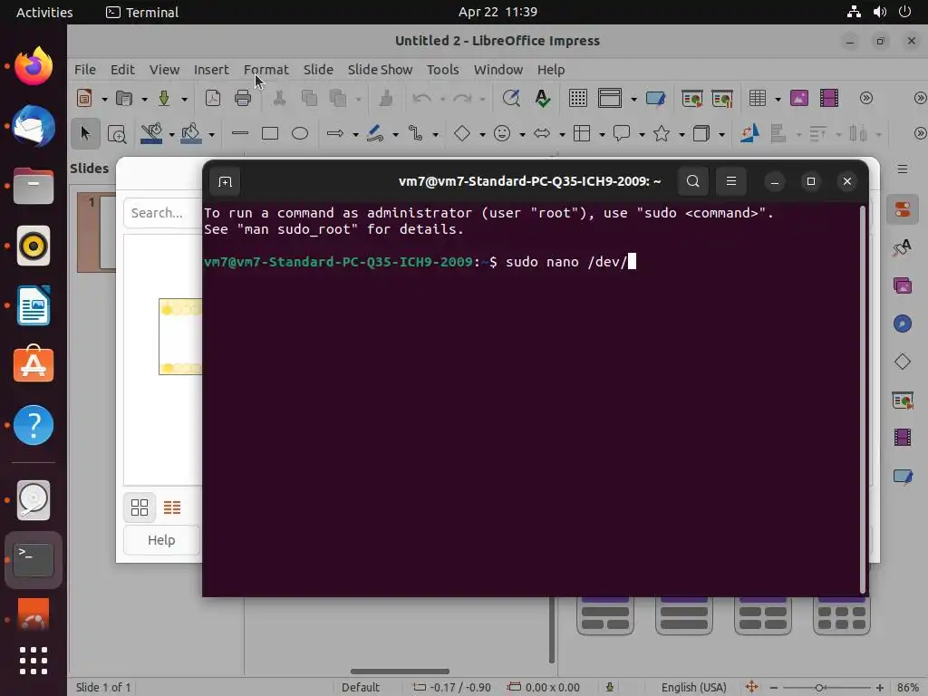Open the Templates/Open file icon in Impress toolbar
Screen dimensions: 928x696
pyautogui.click(x=123, y=98)
